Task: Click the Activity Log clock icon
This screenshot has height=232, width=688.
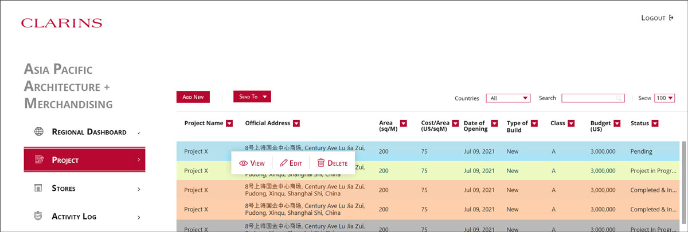Action: point(39,217)
